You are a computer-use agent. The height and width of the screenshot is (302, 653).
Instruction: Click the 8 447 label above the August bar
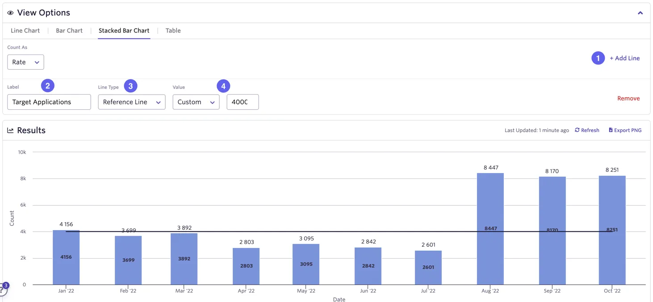(491, 168)
